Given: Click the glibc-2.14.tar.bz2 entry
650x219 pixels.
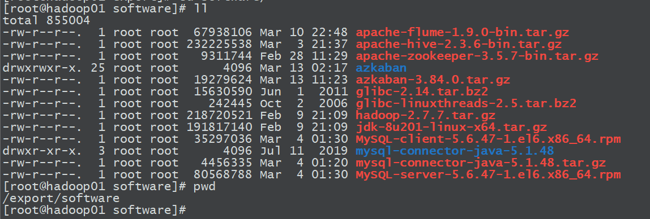Looking at the screenshot, I should point(422,91).
